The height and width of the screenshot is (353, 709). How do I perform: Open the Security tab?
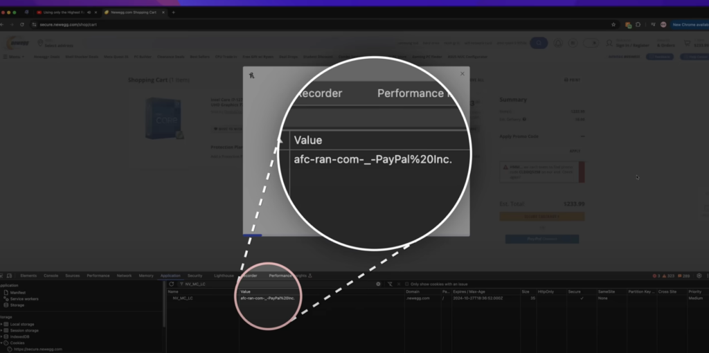coord(195,275)
